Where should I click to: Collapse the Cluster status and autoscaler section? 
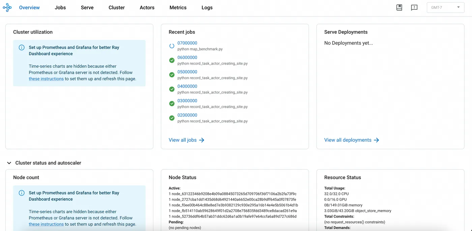pyautogui.click(x=9, y=163)
